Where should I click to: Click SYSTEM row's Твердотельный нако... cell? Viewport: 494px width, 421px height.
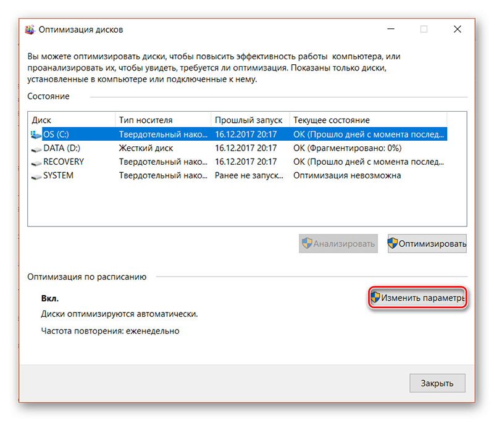[163, 175]
